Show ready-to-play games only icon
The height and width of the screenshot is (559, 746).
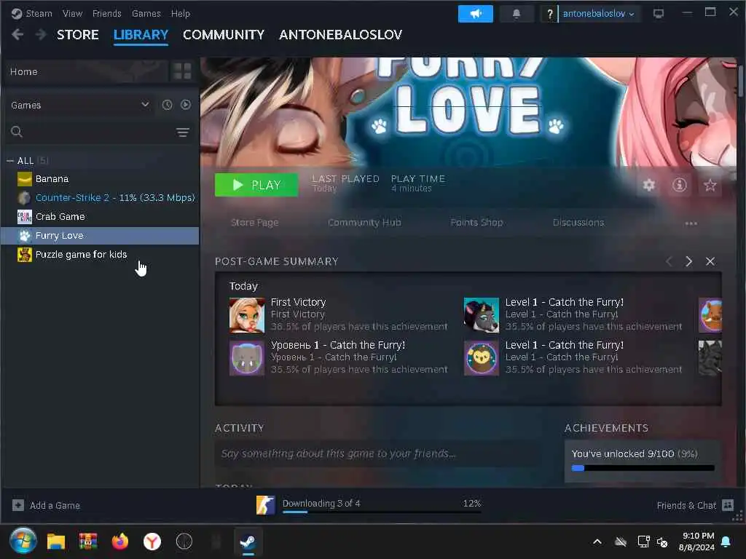186,105
